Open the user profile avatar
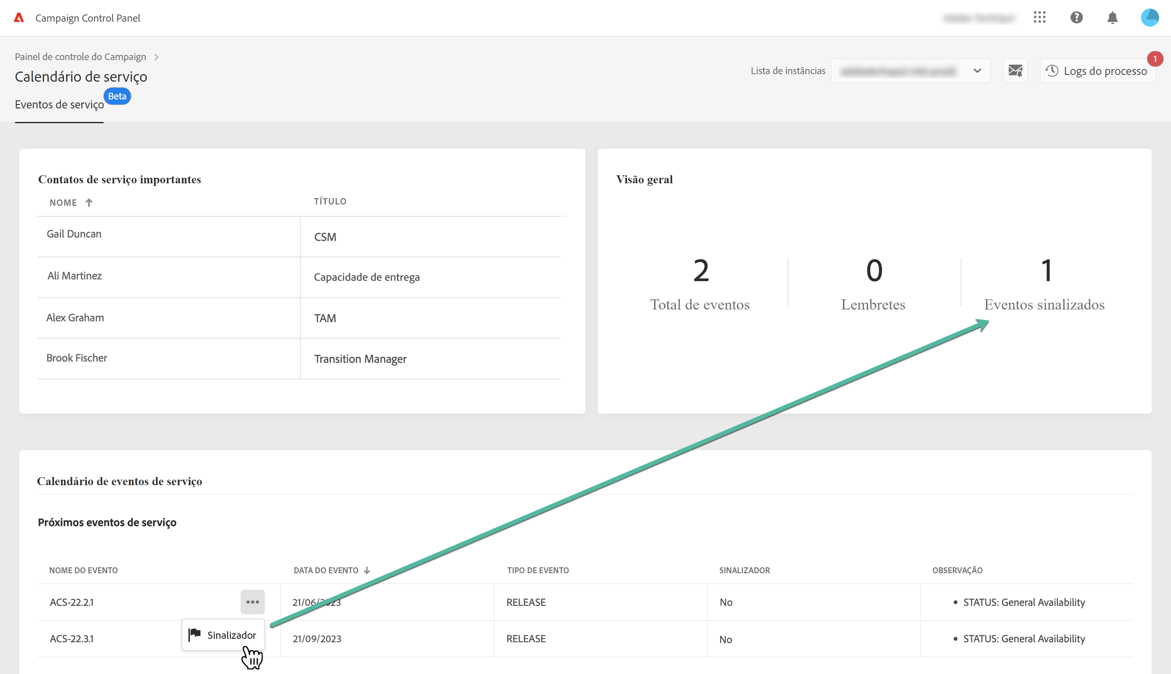The image size is (1171, 674). 1149,18
